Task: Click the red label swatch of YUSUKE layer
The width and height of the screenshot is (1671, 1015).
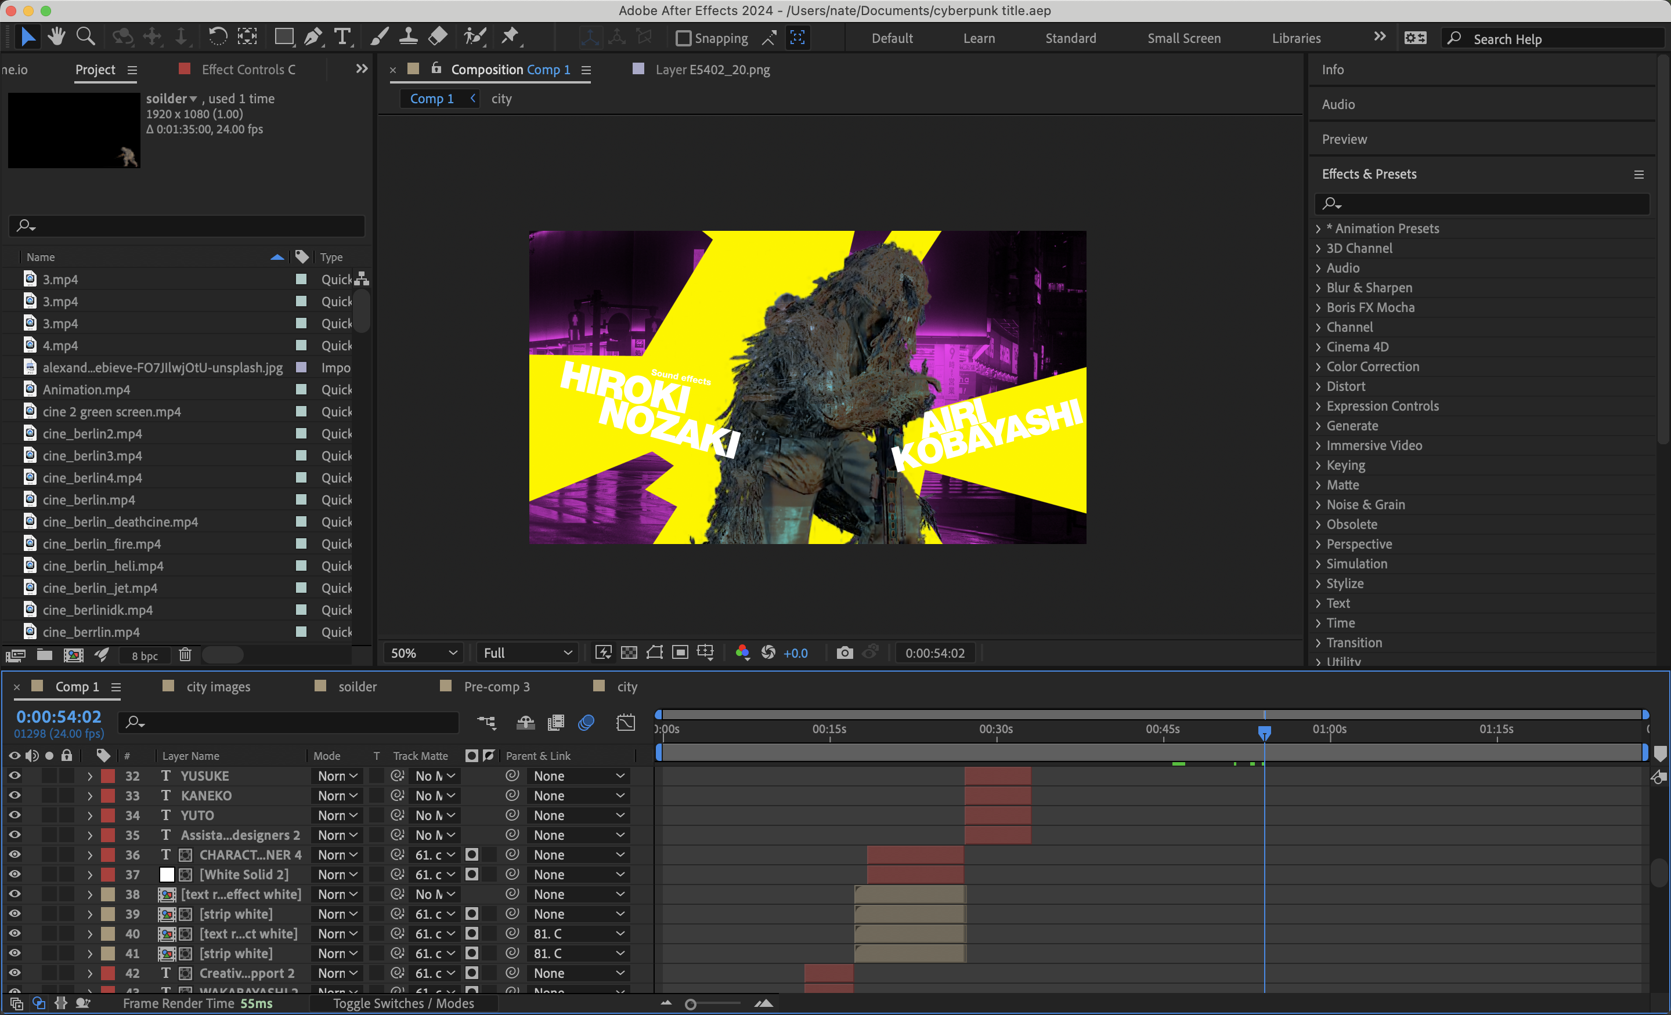Action: (108, 777)
